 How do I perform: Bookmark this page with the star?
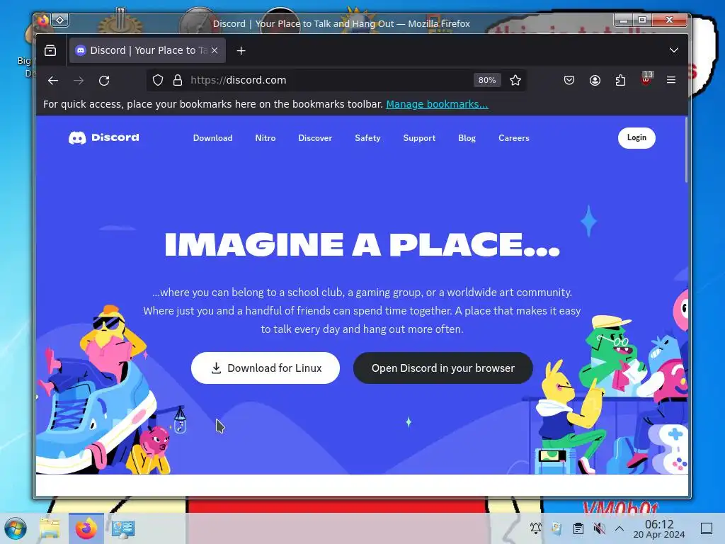pyautogui.click(x=515, y=81)
